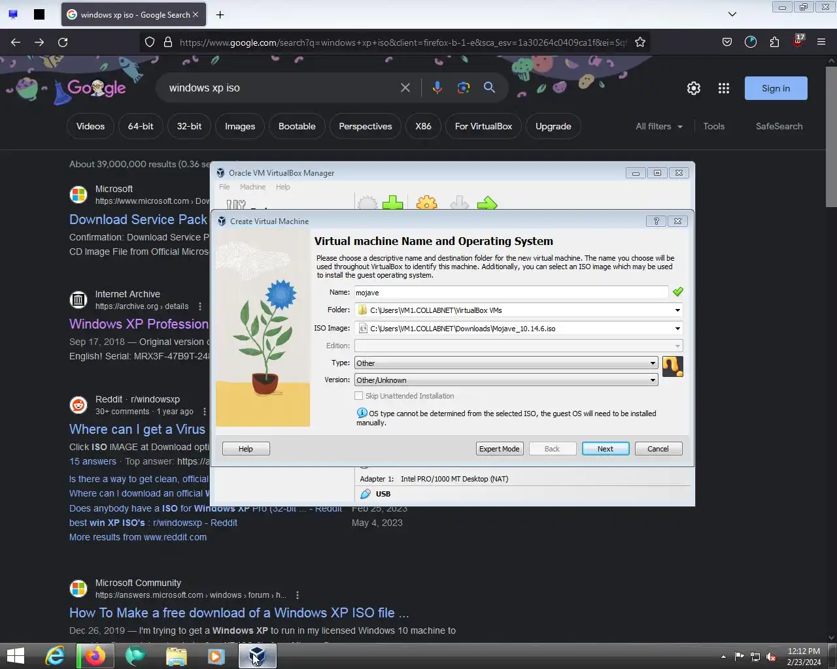
Task: Click the dialog Help button
Action: point(246,449)
